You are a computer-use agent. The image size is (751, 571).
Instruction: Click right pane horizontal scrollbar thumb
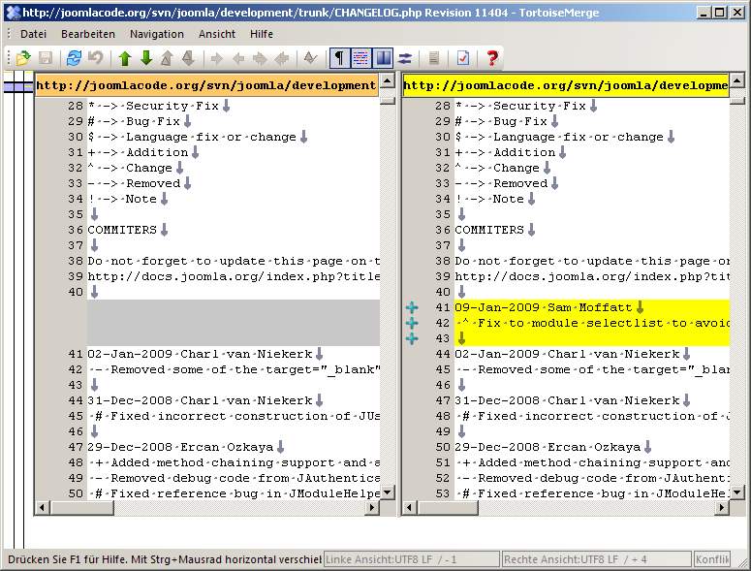448,507
